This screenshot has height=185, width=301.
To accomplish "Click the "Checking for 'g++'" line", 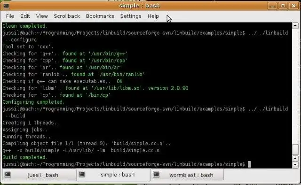I will [x=65, y=54].
